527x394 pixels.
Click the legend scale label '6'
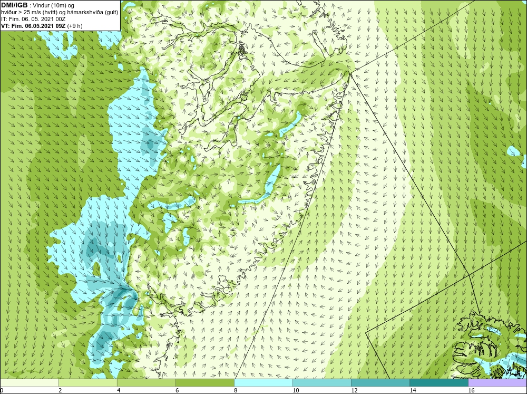(177, 390)
